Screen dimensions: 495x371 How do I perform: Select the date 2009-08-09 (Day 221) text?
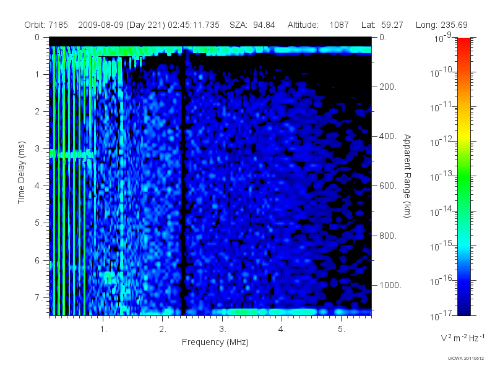(x=121, y=25)
